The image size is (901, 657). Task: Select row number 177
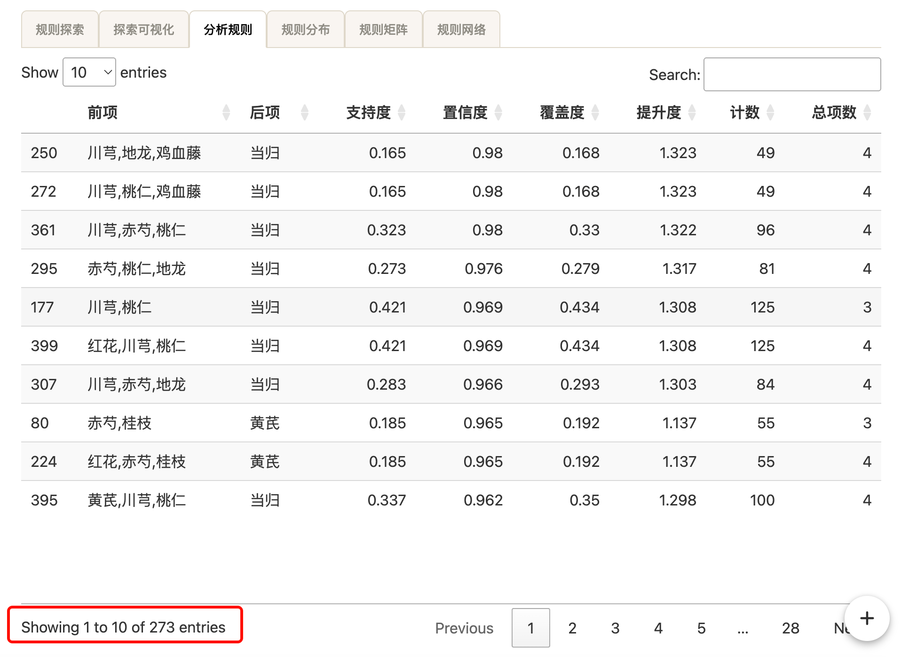(x=42, y=307)
